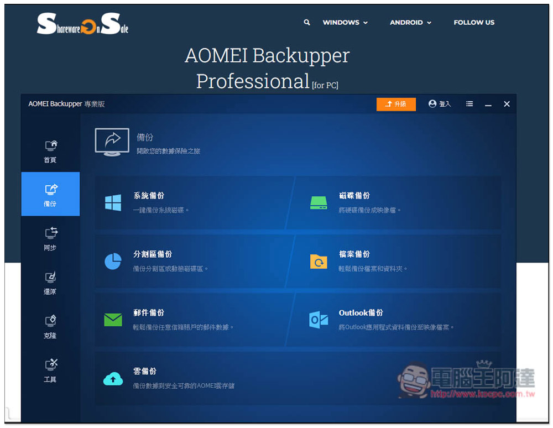Click the 登入 login button
This screenshot has height=428, width=553.
pyautogui.click(x=440, y=104)
